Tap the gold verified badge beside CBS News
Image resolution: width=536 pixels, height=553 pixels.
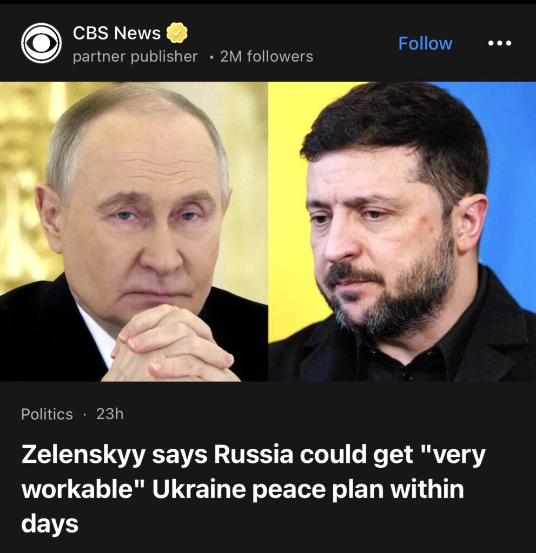pos(177,33)
